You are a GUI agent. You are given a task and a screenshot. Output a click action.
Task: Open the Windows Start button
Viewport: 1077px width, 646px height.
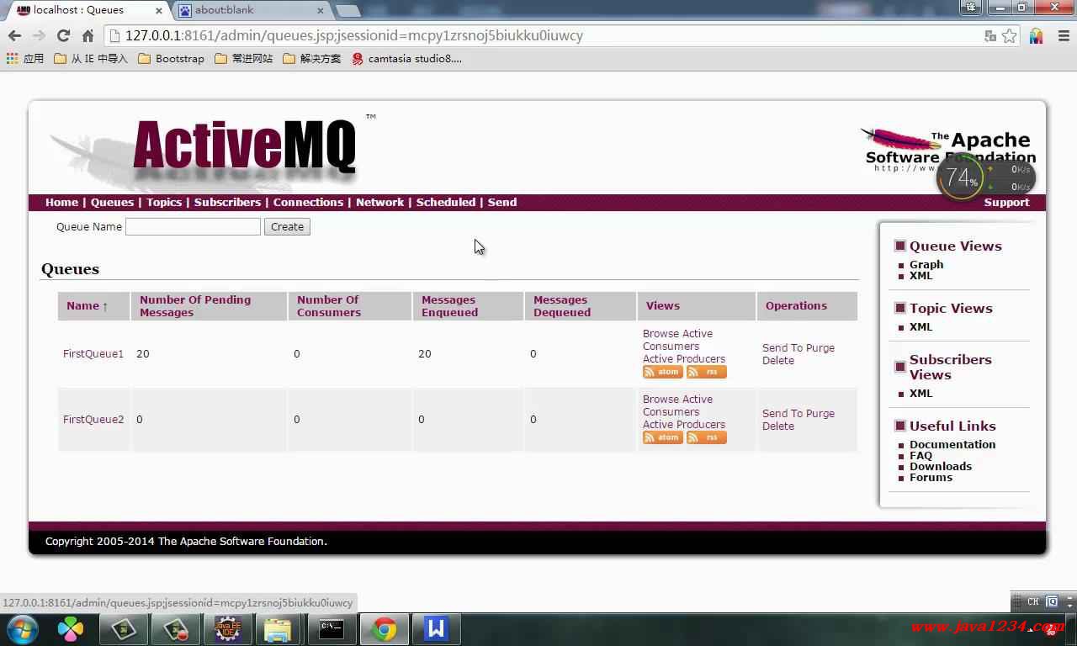point(21,629)
